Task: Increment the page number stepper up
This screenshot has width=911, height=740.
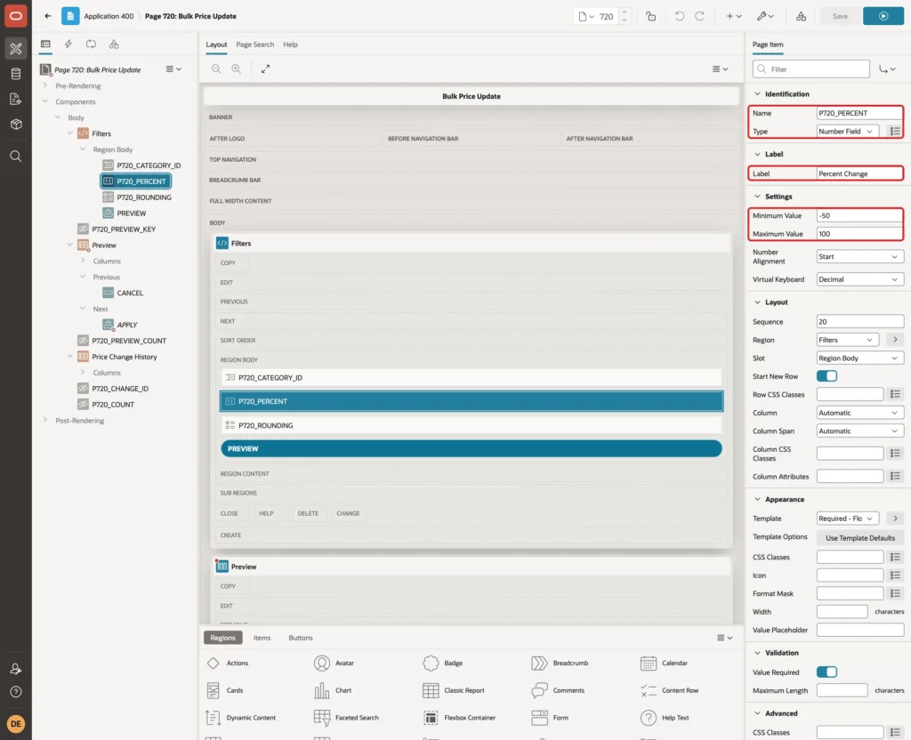Action: tap(624, 12)
